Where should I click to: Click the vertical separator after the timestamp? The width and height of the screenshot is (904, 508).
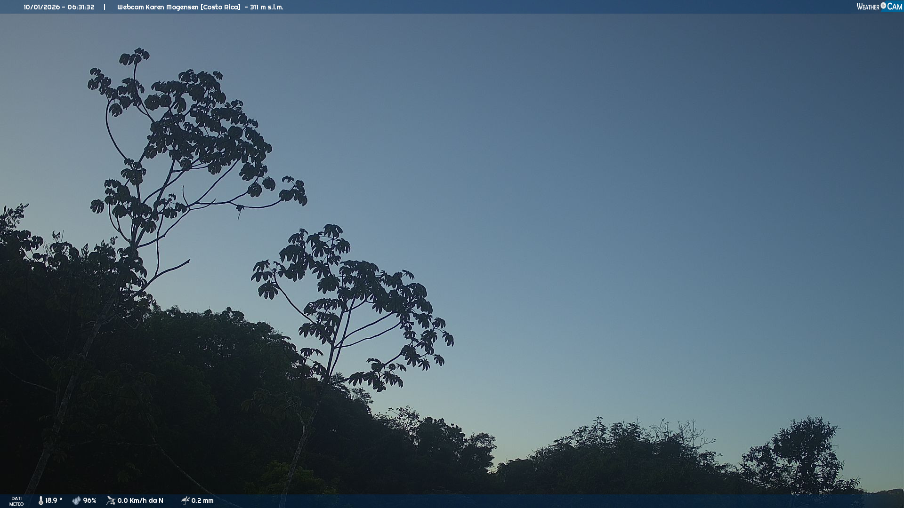(105, 7)
